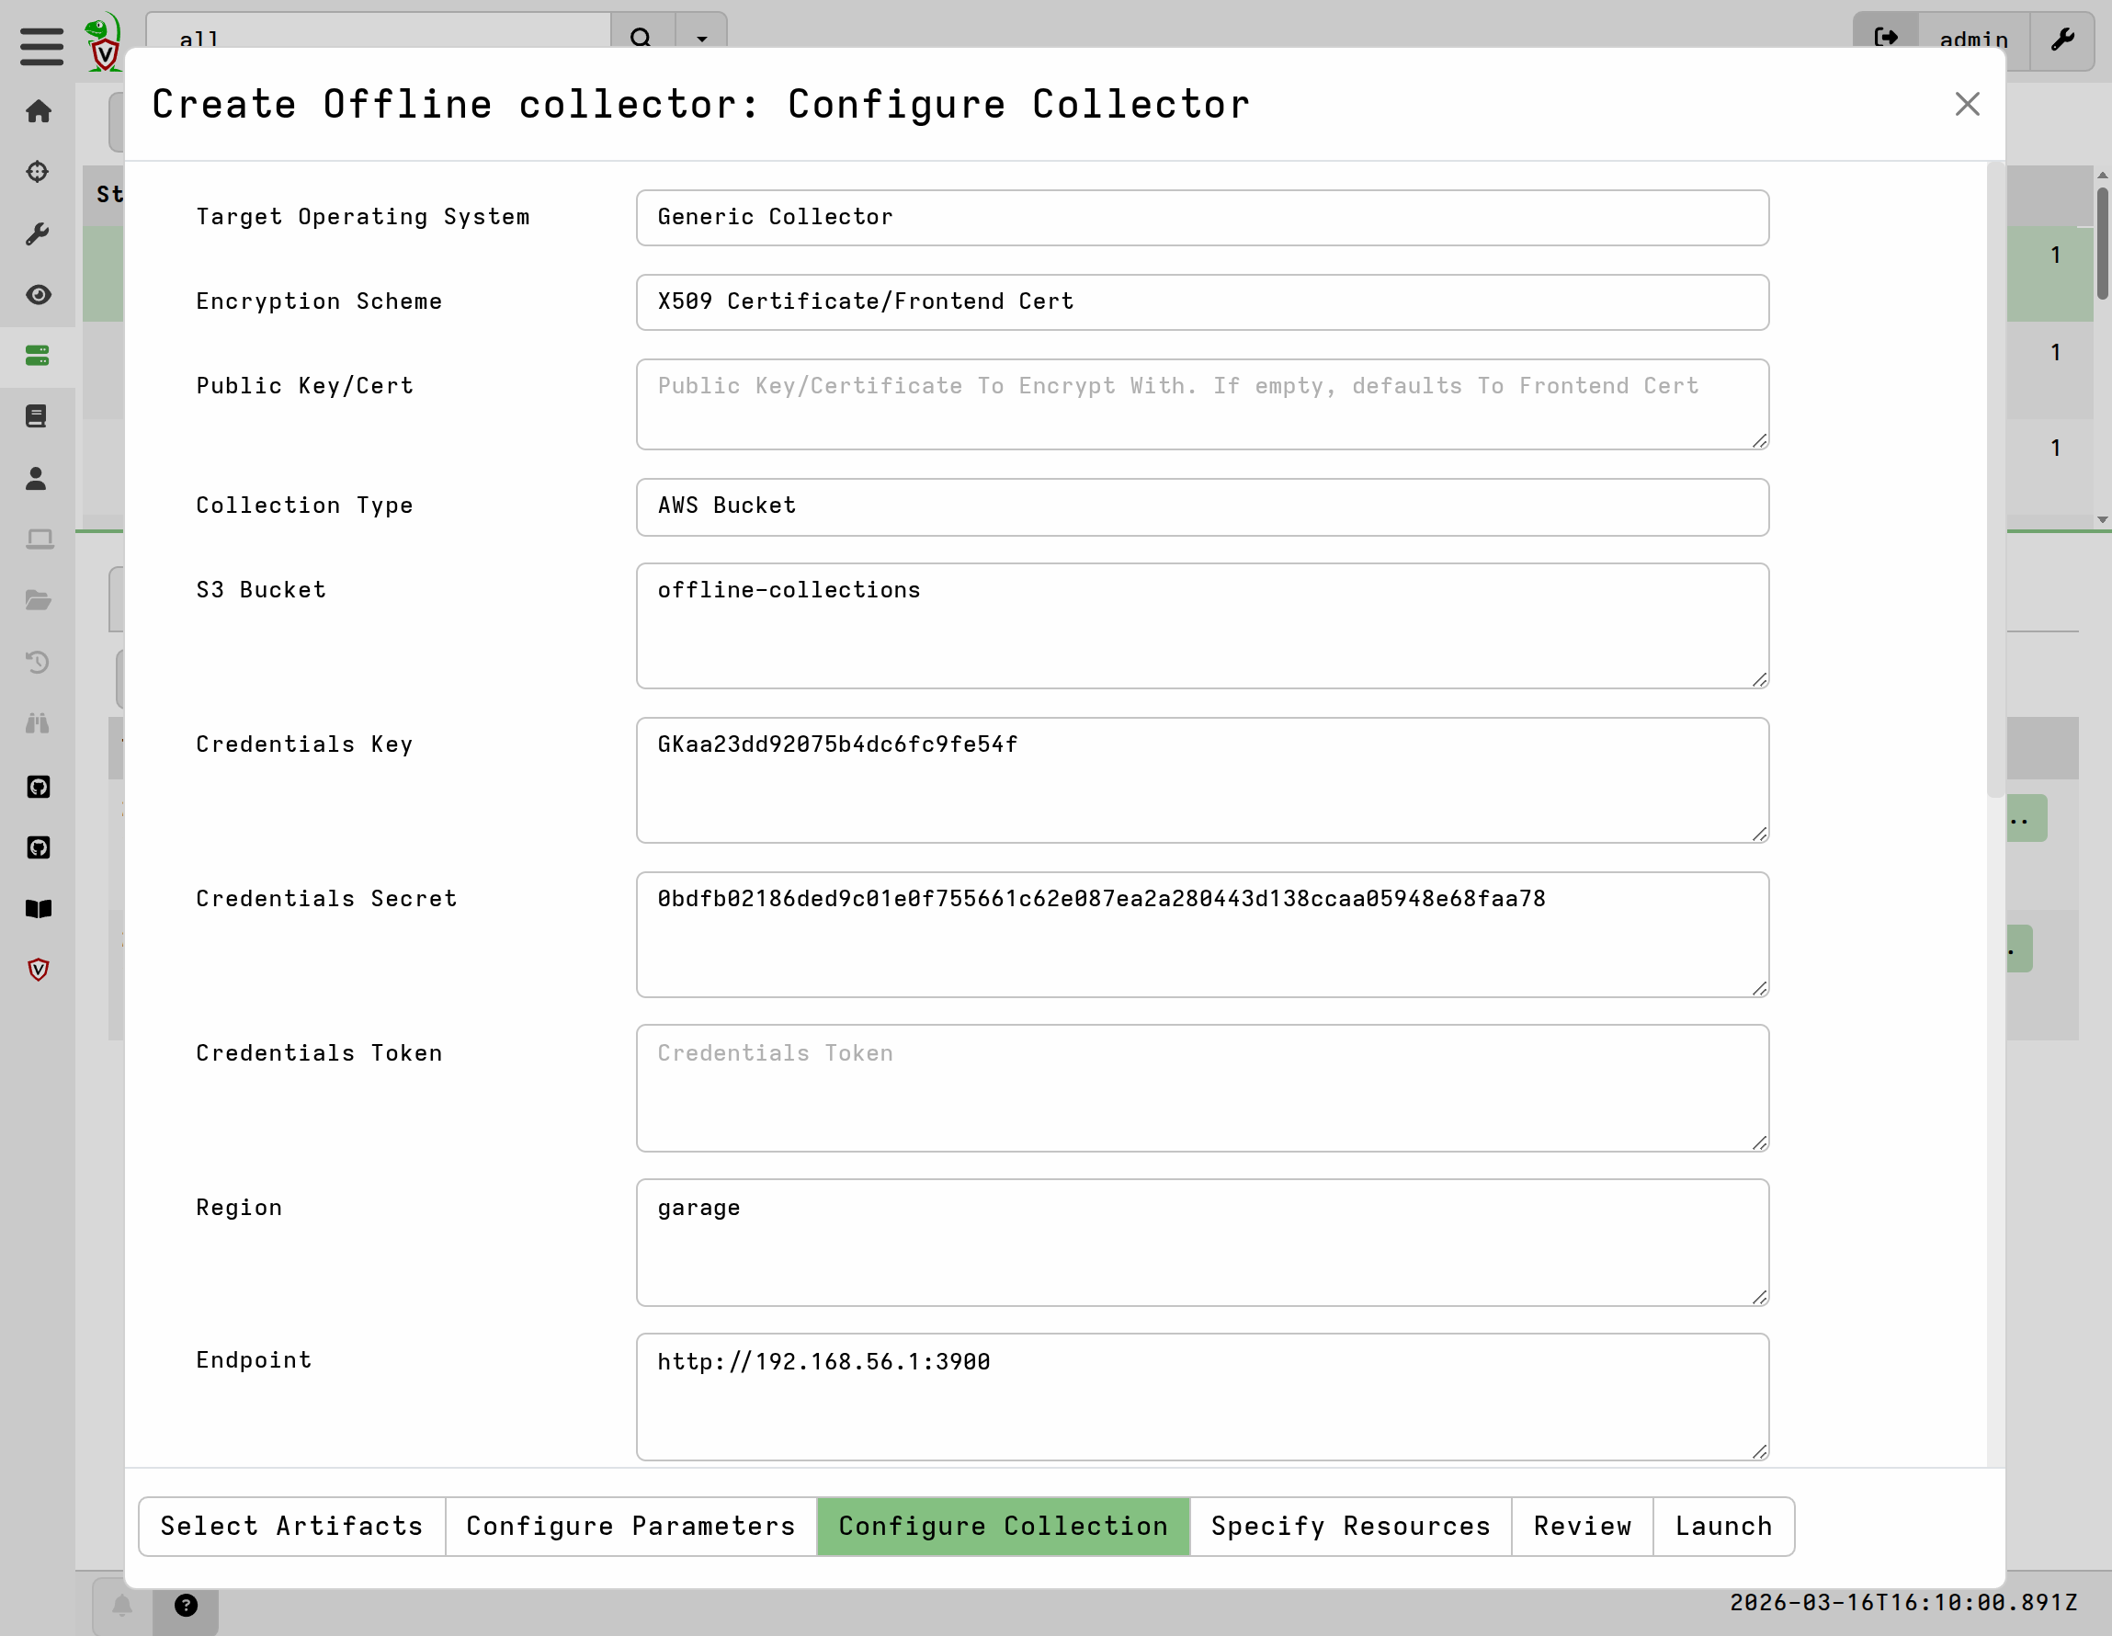Open Server Events eye icon in sidebar
Screen dimensions: 2112x1636
pos(38,295)
